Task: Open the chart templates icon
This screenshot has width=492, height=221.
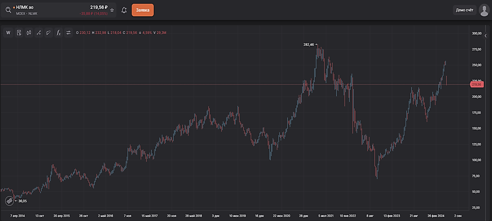Action: coord(19,33)
